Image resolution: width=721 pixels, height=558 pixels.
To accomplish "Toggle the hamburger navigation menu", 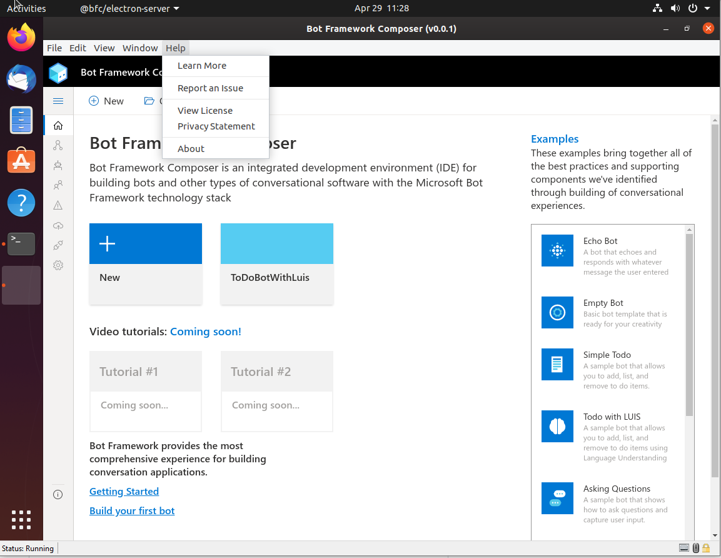I will [x=58, y=101].
